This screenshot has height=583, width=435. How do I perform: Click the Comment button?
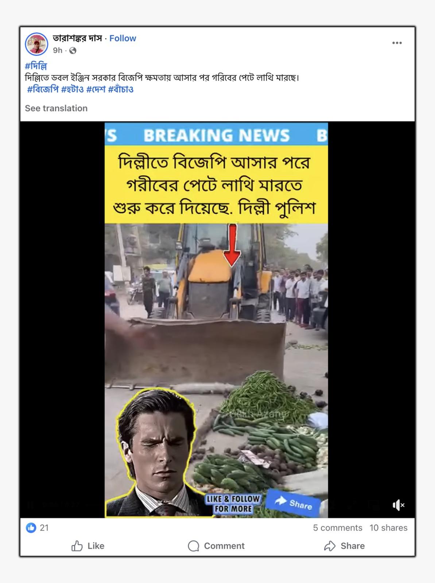(x=216, y=546)
